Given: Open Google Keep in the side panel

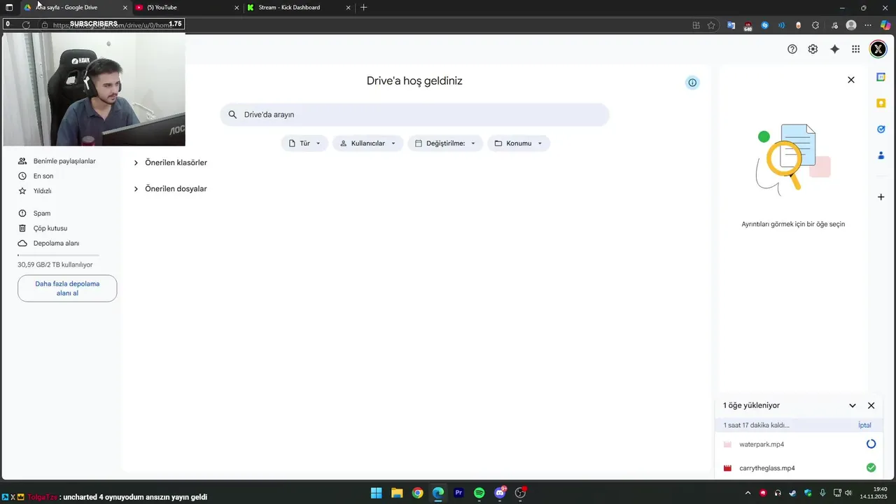Looking at the screenshot, I should (x=881, y=103).
